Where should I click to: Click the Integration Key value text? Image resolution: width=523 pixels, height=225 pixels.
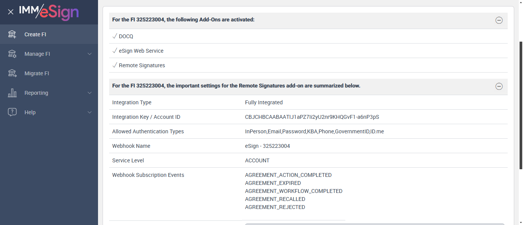312,117
